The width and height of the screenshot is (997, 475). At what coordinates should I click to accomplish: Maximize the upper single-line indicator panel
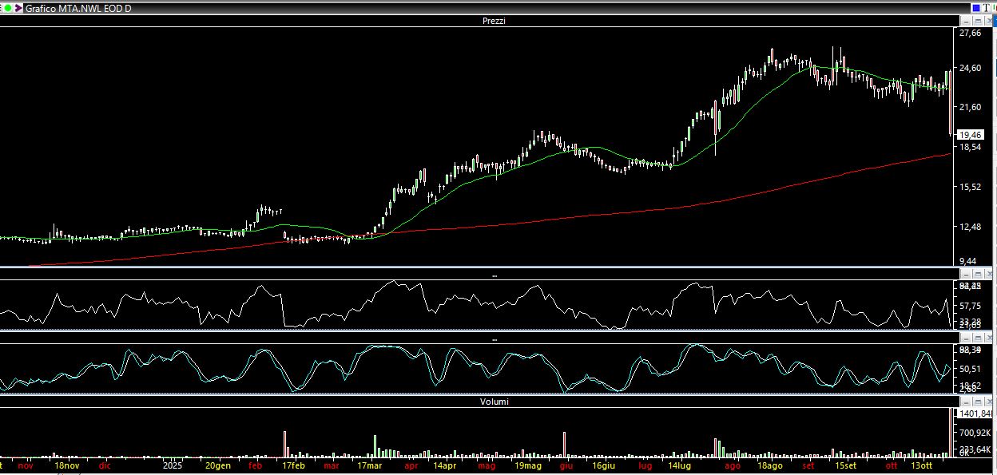point(979,274)
